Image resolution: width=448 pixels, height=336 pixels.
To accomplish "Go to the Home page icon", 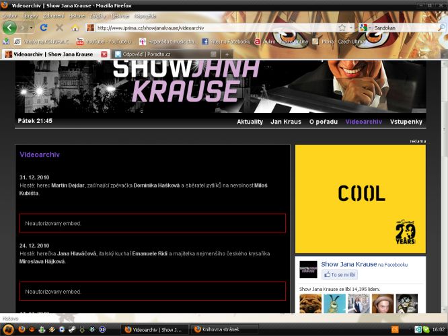I will (x=75, y=28).
